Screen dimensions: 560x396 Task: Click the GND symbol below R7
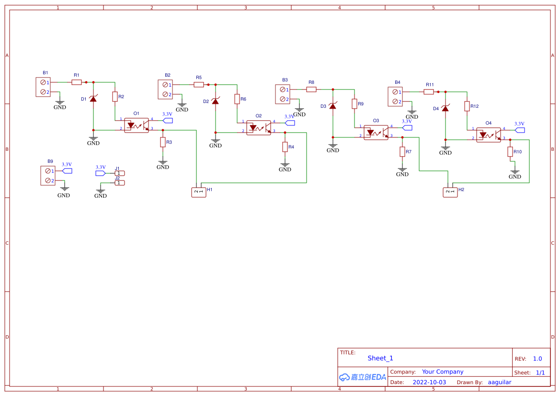point(402,170)
